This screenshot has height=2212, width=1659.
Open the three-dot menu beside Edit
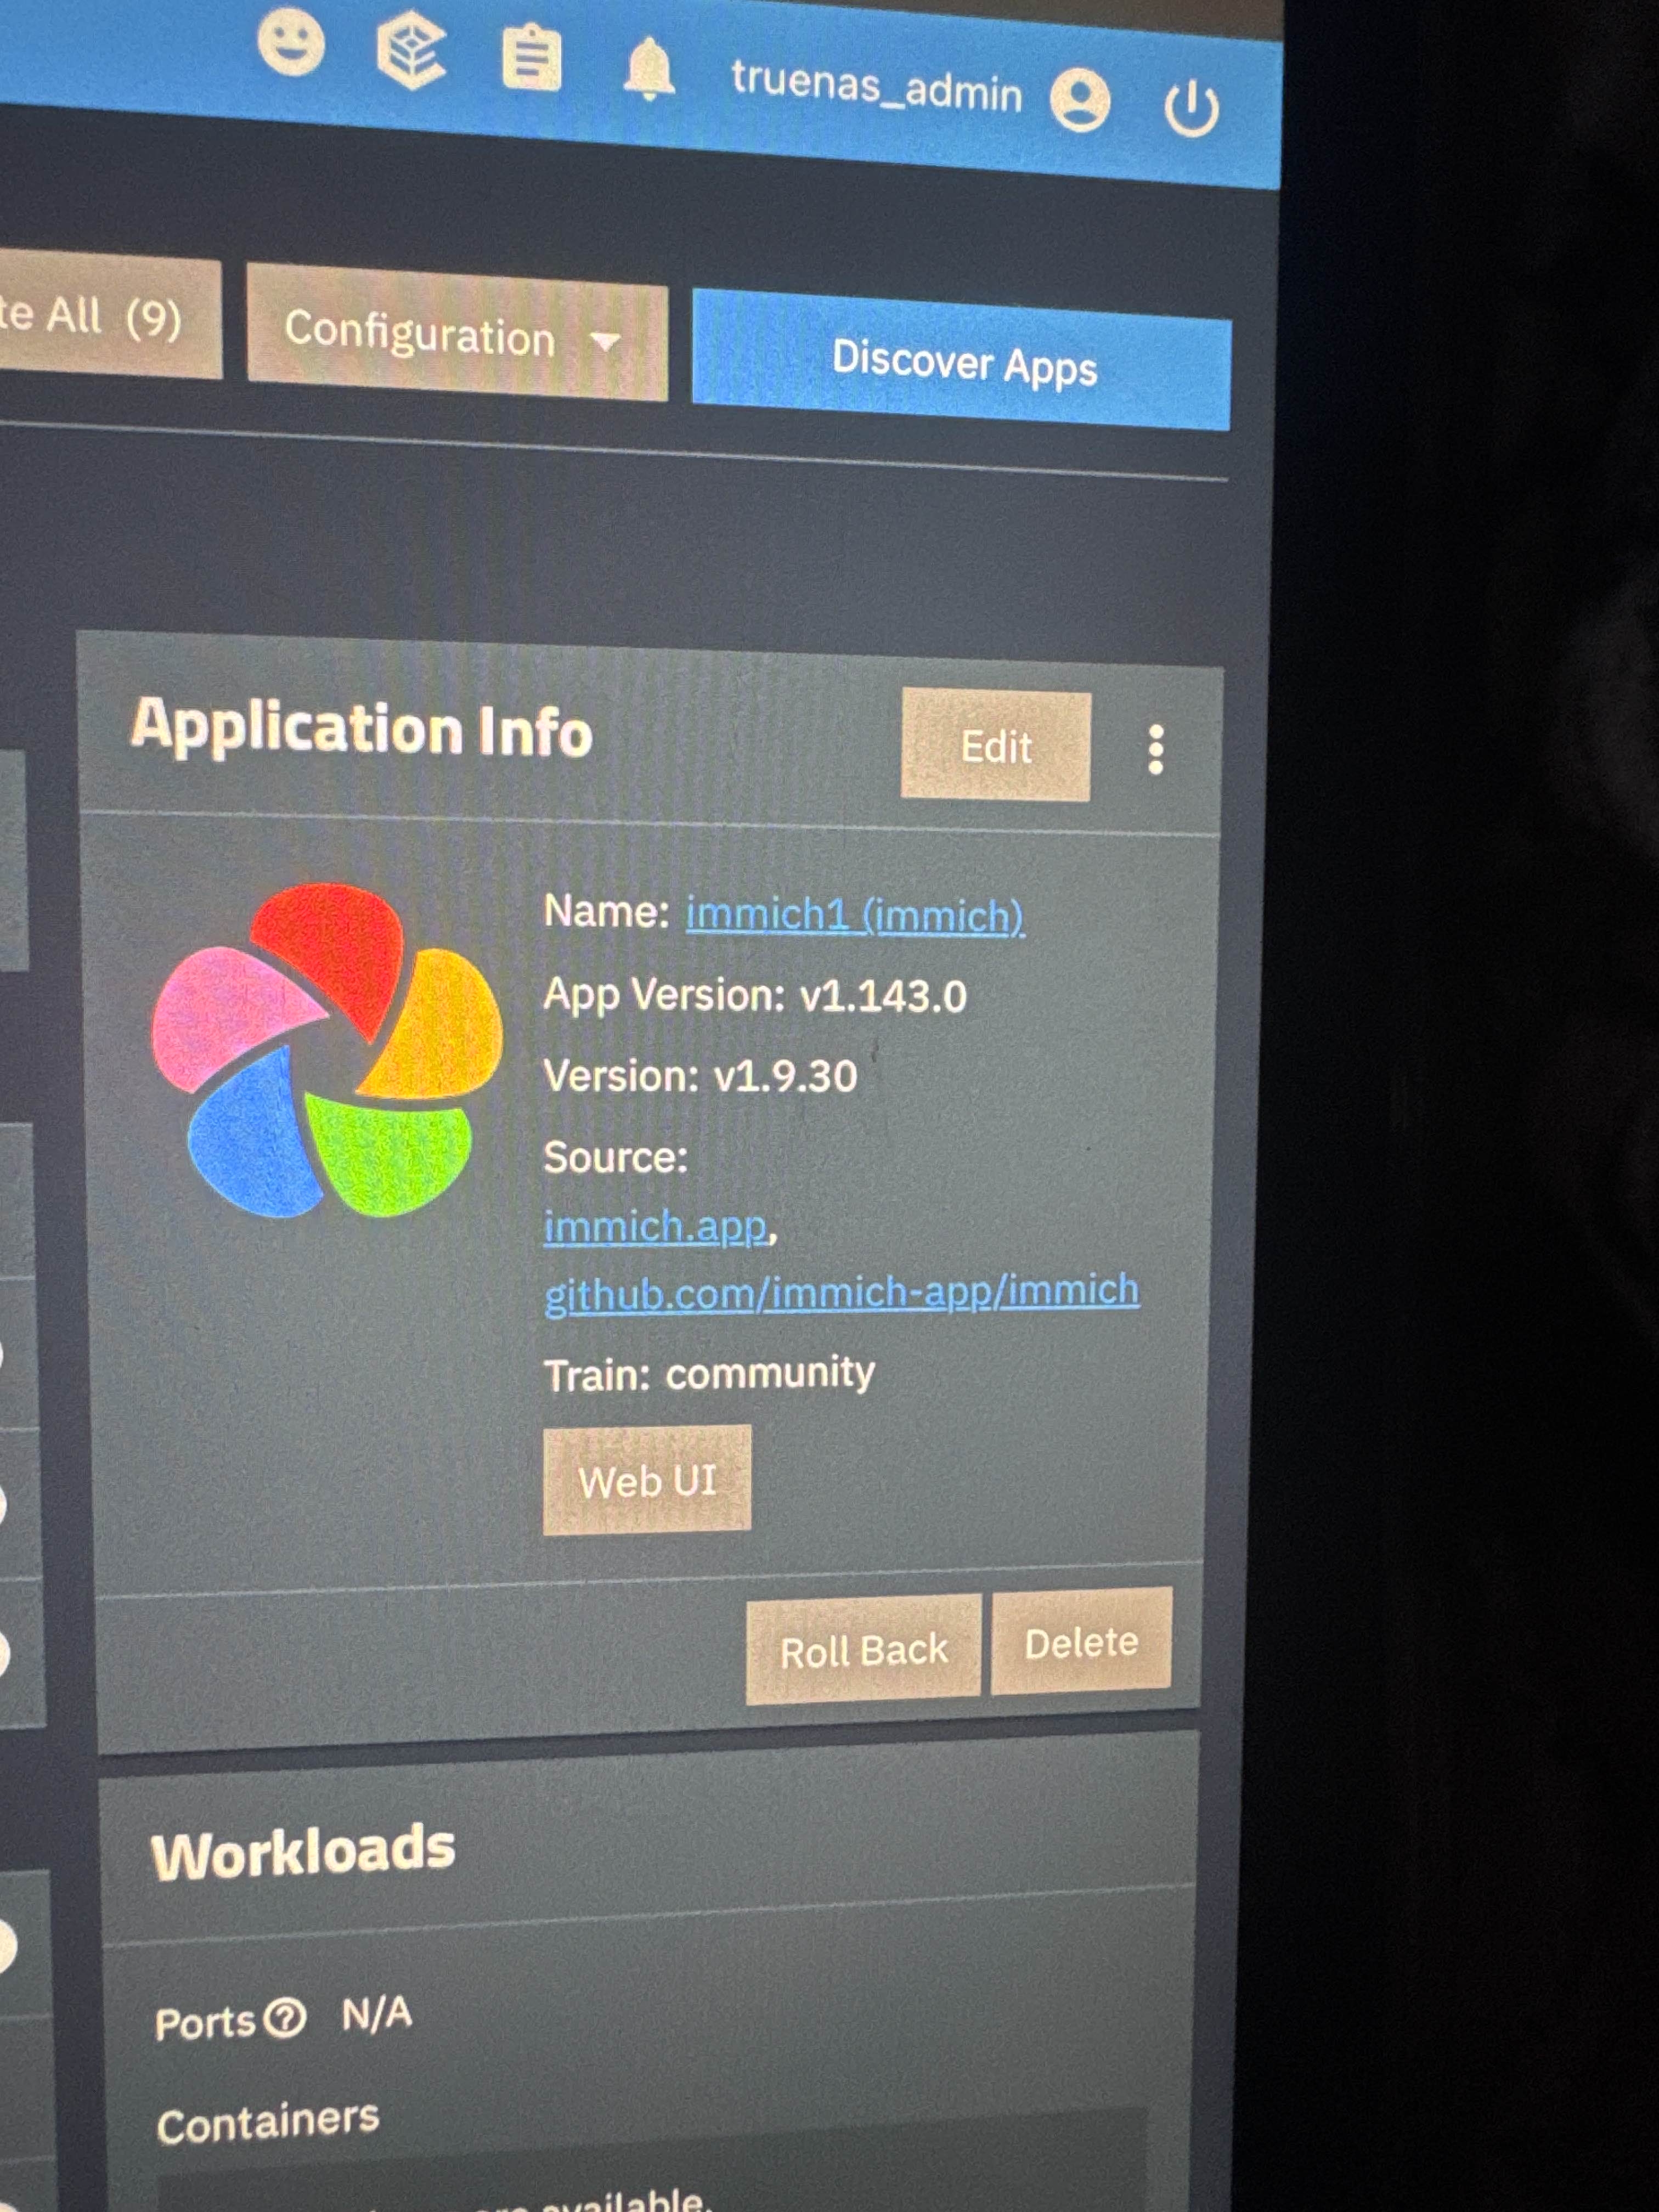coord(1156,749)
